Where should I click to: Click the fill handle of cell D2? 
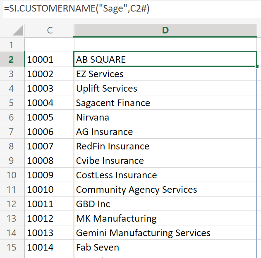pyautogui.click(x=257, y=66)
